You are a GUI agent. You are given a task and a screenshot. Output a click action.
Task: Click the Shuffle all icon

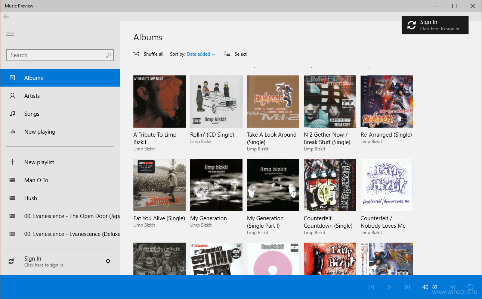tap(136, 54)
